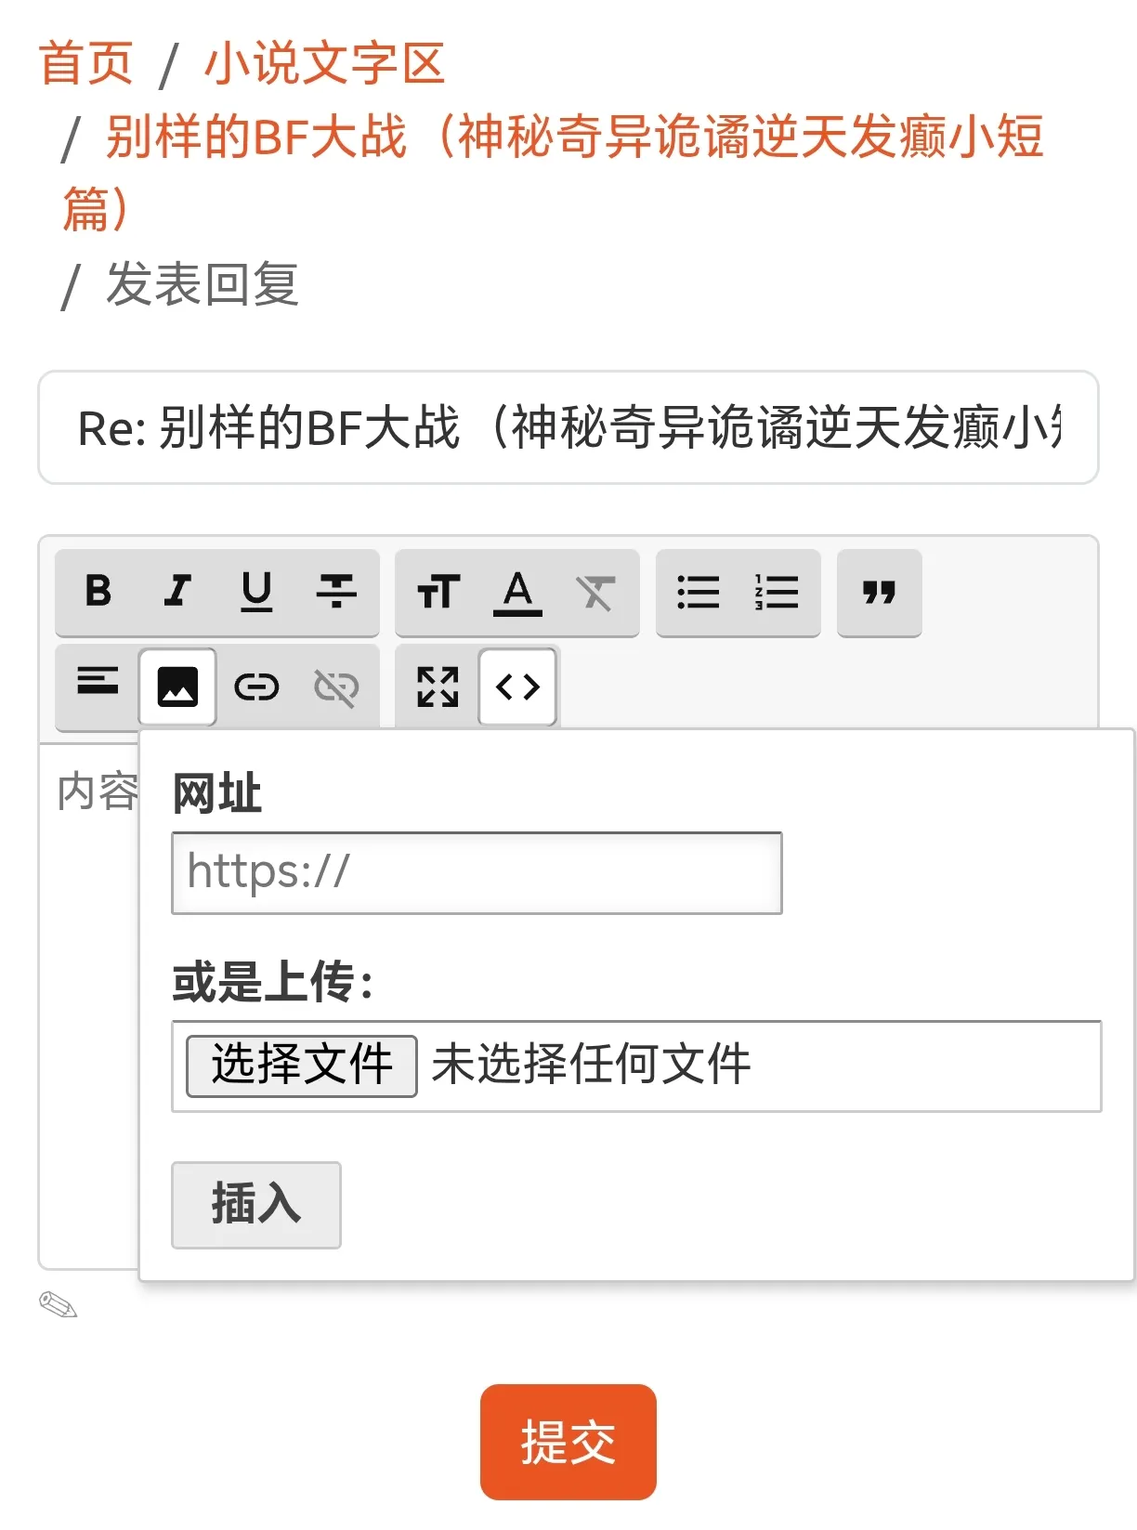Open the font color picker
Viewport: 1137px width, 1530px height.
coord(517,591)
